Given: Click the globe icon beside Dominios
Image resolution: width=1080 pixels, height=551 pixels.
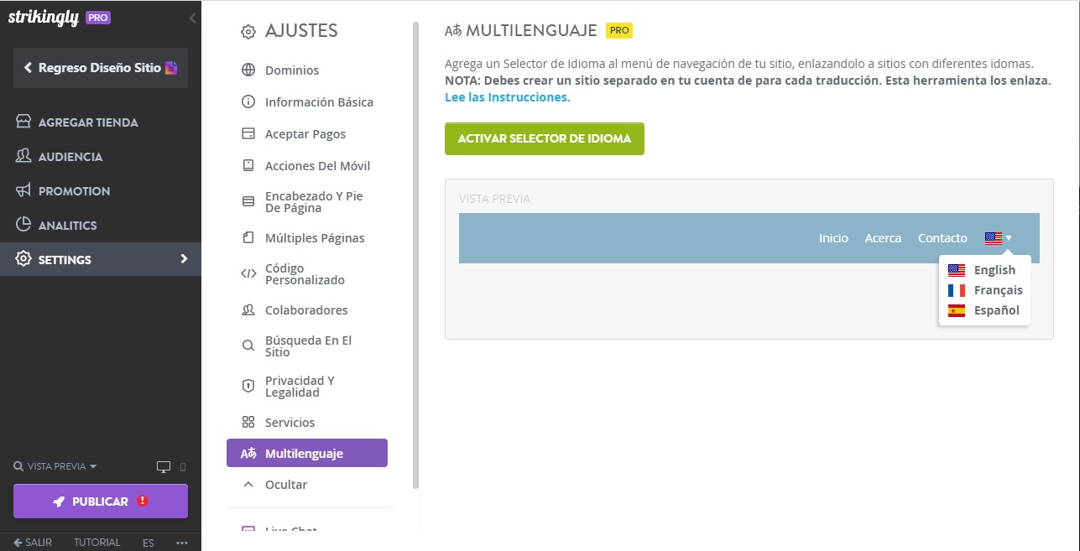Looking at the screenshot, I should click(248, 70).
